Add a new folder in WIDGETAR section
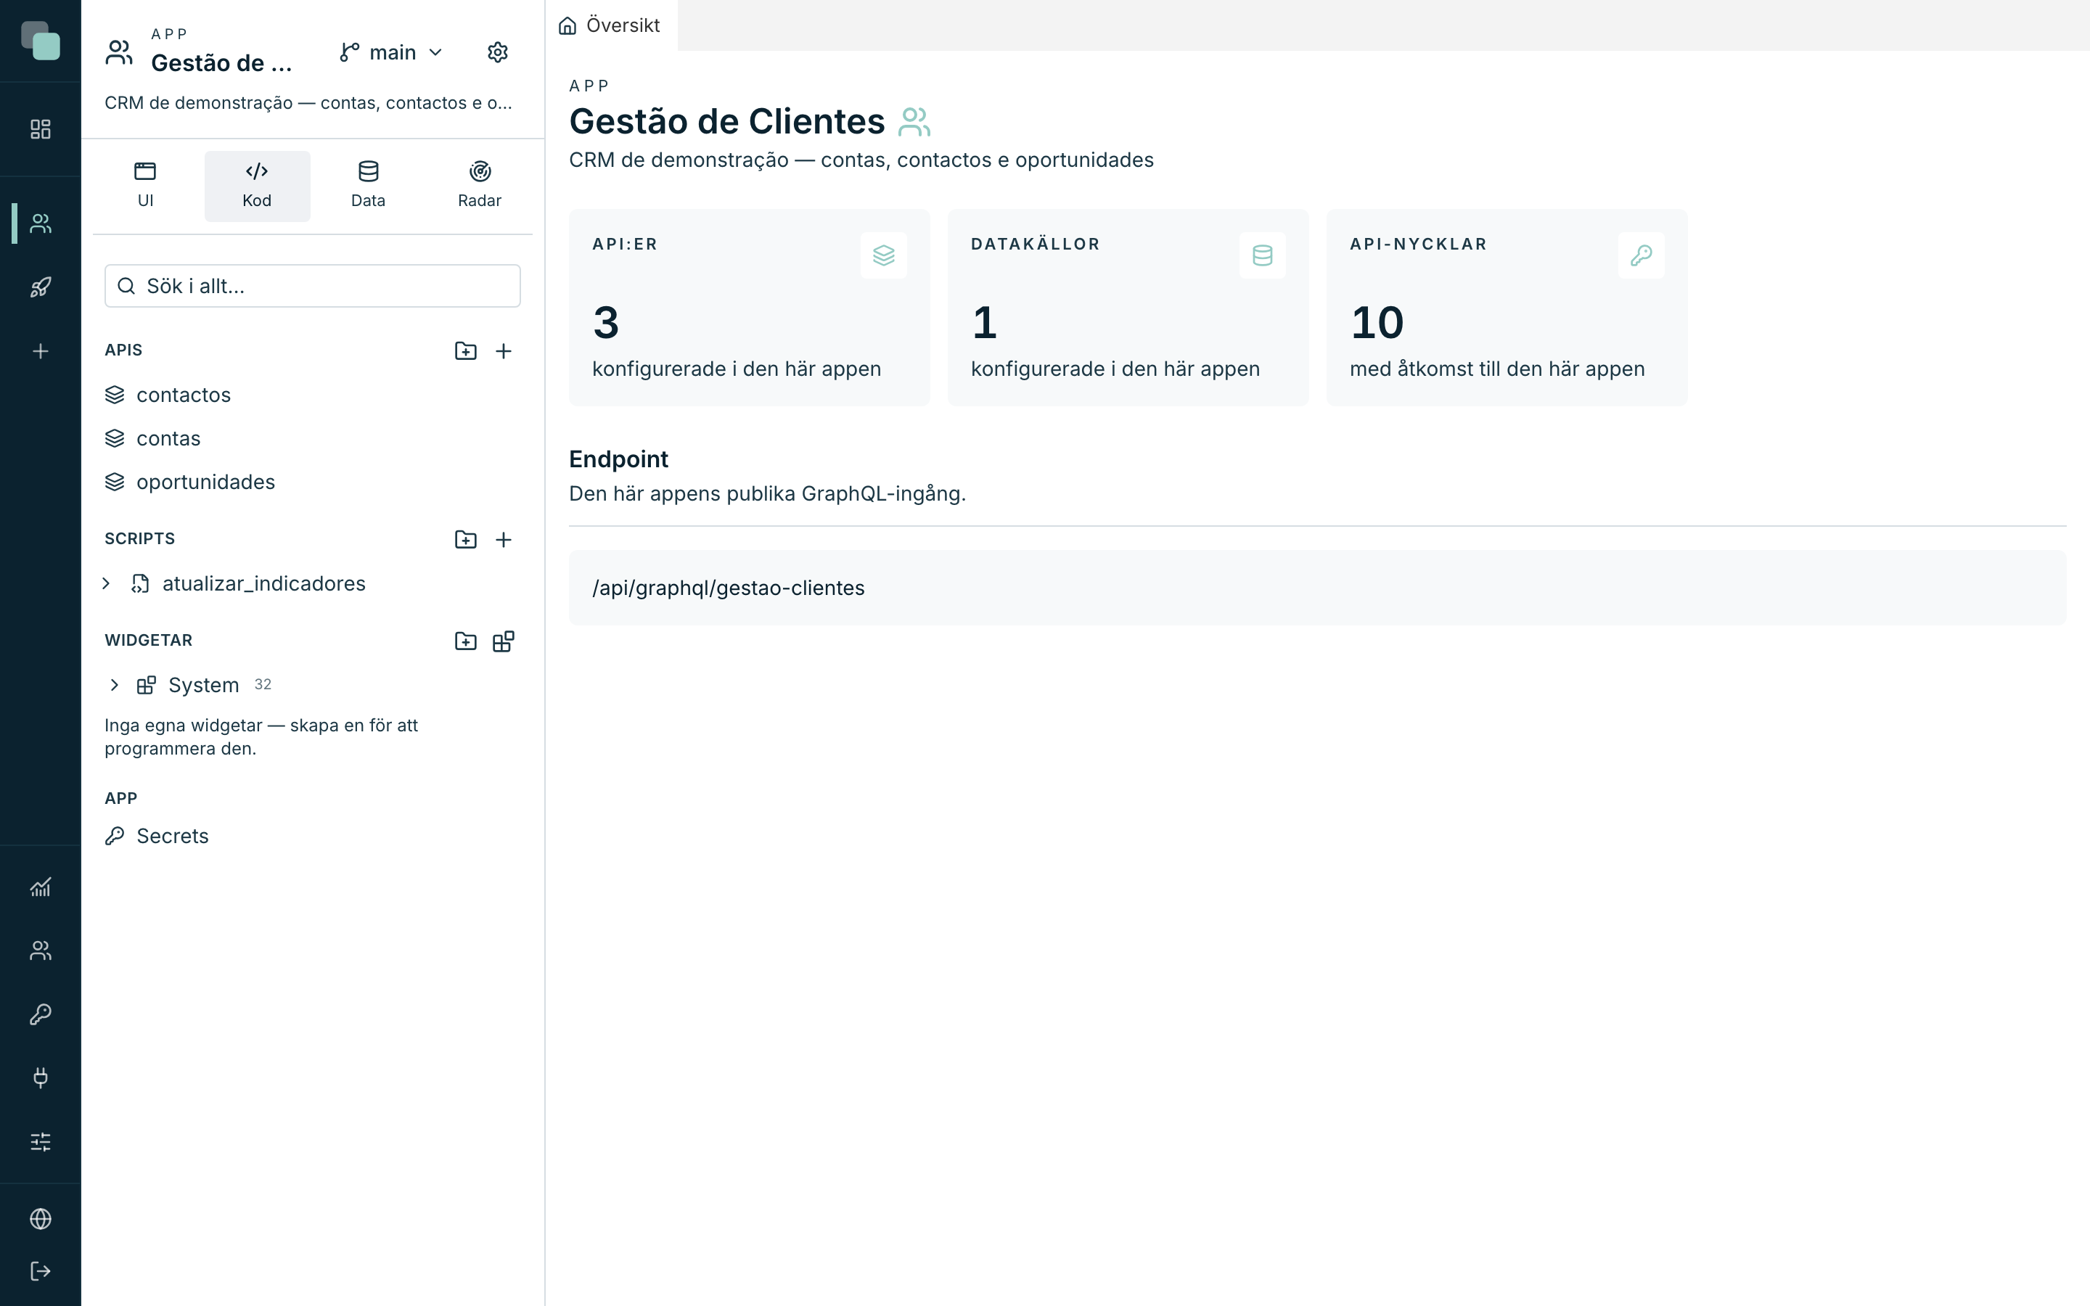 (465, 641)
